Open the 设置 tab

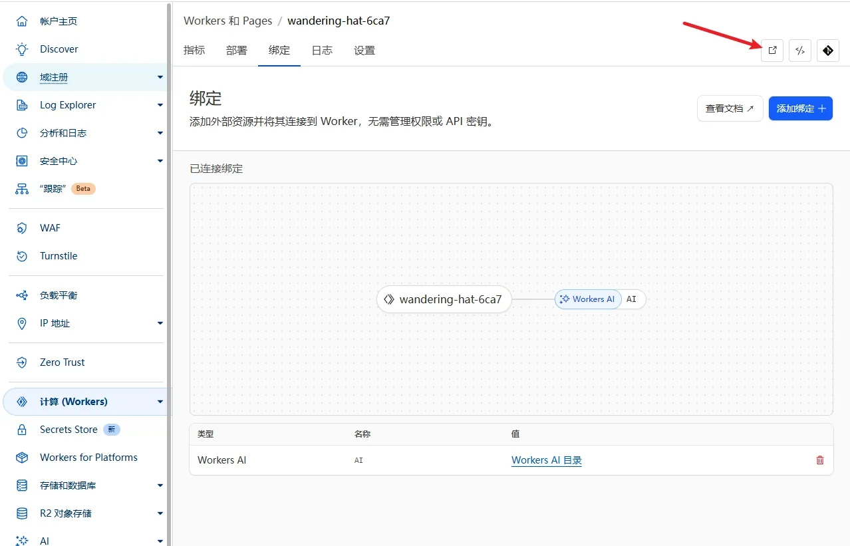click(364, 51)
